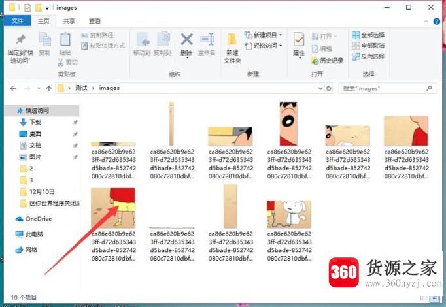Click the blue Help question mark icon
The height and width of the screenshot is (307, 446).
click(x=437, y=22)
